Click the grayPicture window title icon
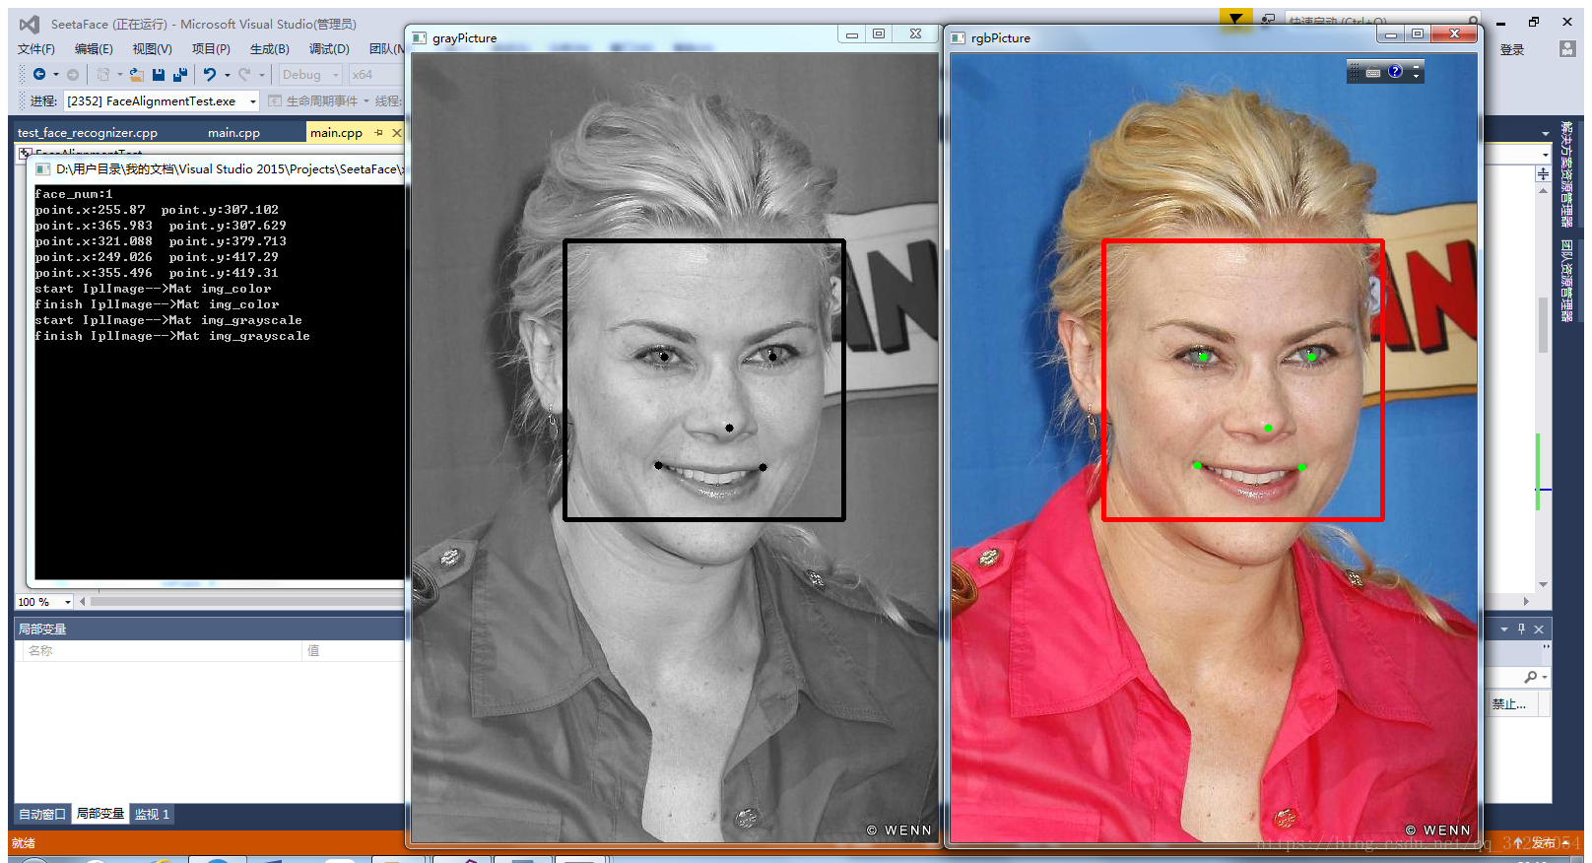Viewport: 1592px width, 863px height. (420, 37)
